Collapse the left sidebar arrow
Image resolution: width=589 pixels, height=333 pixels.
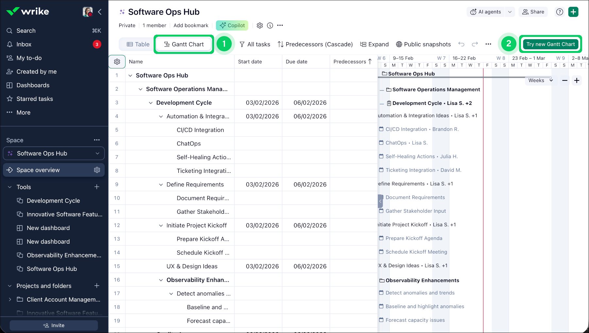click(x=100, y=12)
